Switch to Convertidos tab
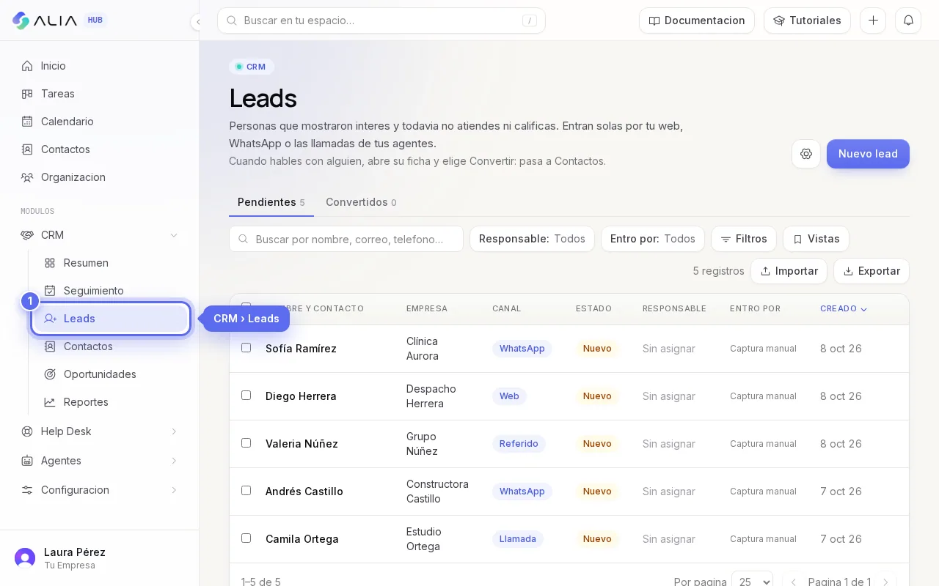This screenshot has height=586, width=939. click(x=361, y=202)
